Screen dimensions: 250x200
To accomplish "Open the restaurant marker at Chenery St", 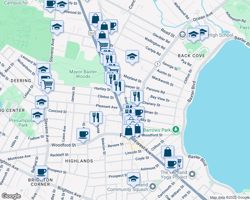I will pyautogui.click(x=137, y=97).
